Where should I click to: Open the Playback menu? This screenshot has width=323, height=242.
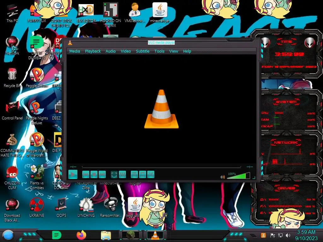93,51
